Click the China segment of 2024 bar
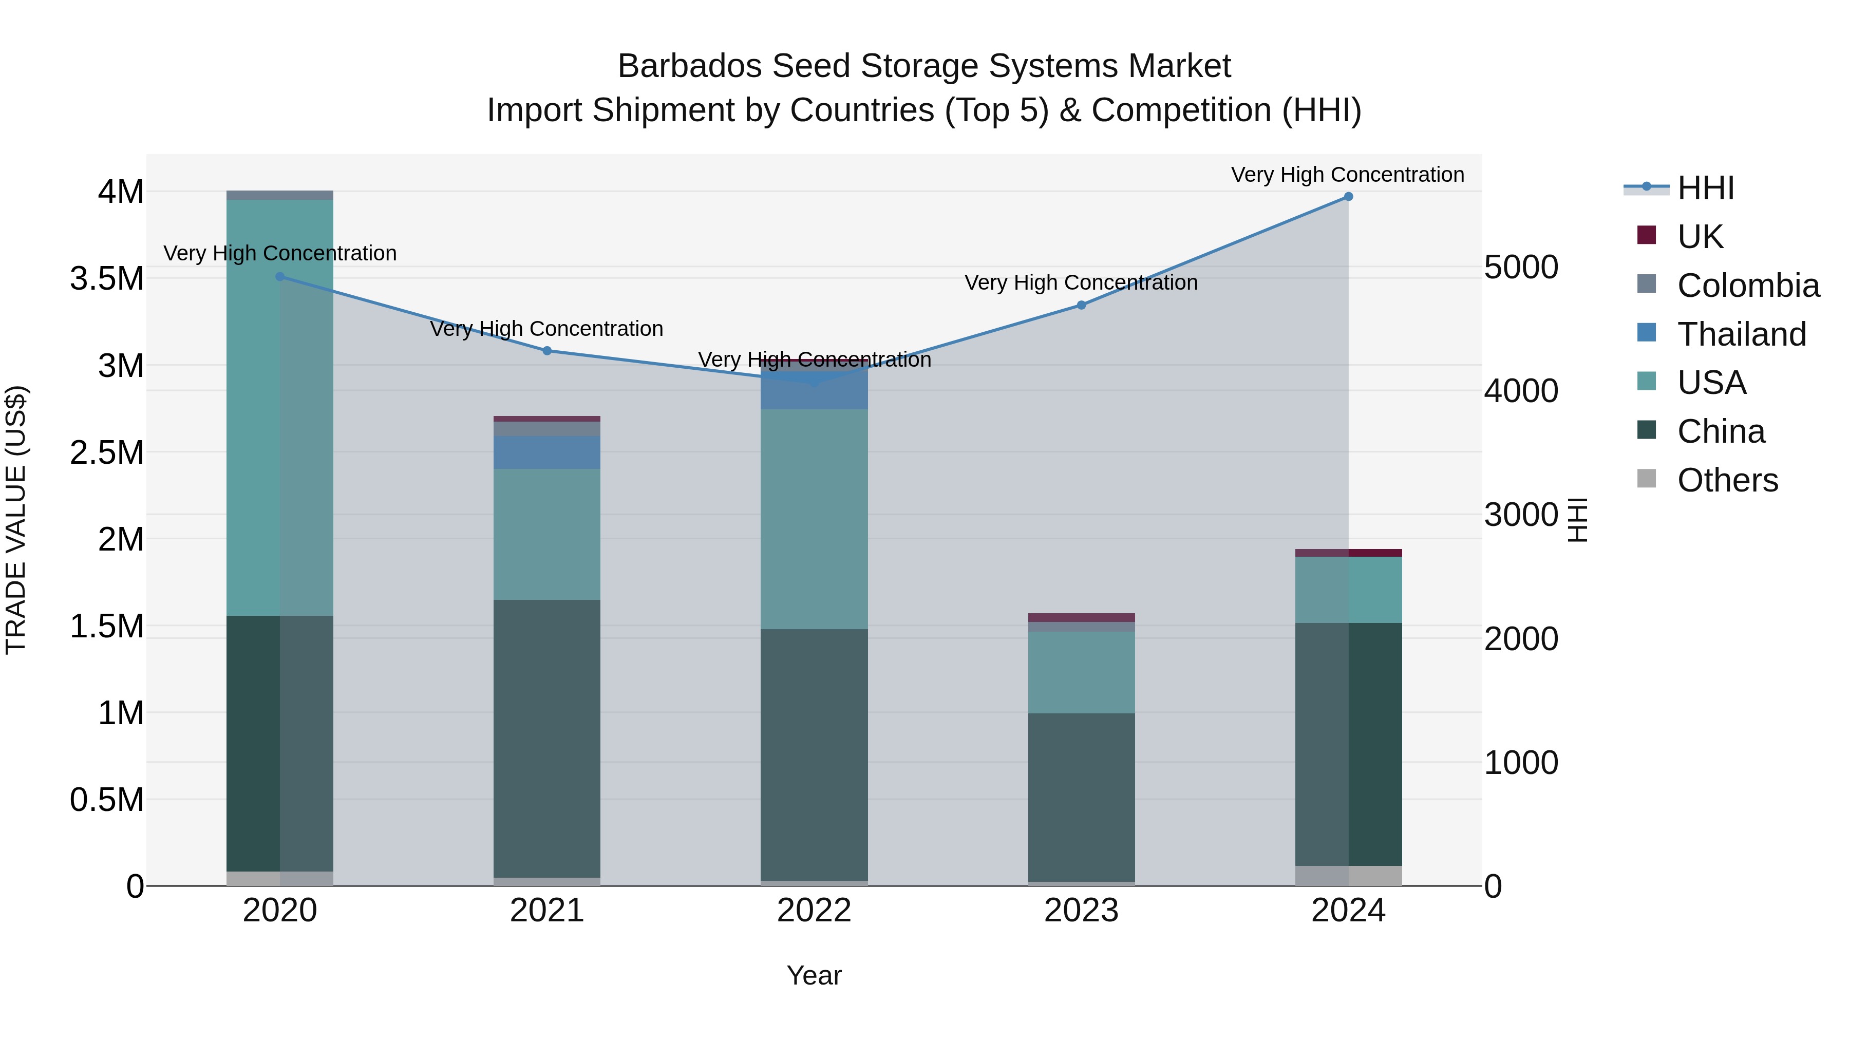 tap(1349, 744)
